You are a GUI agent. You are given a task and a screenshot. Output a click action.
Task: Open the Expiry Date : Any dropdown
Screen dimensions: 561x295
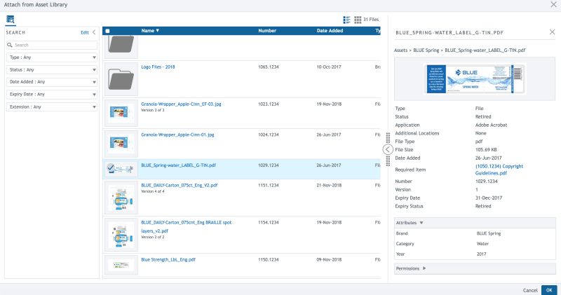tap(51, 95)
